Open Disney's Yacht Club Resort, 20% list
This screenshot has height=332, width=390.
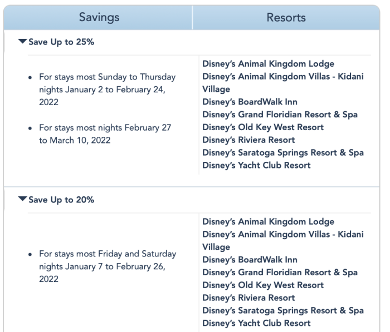(x=256, y=323)
